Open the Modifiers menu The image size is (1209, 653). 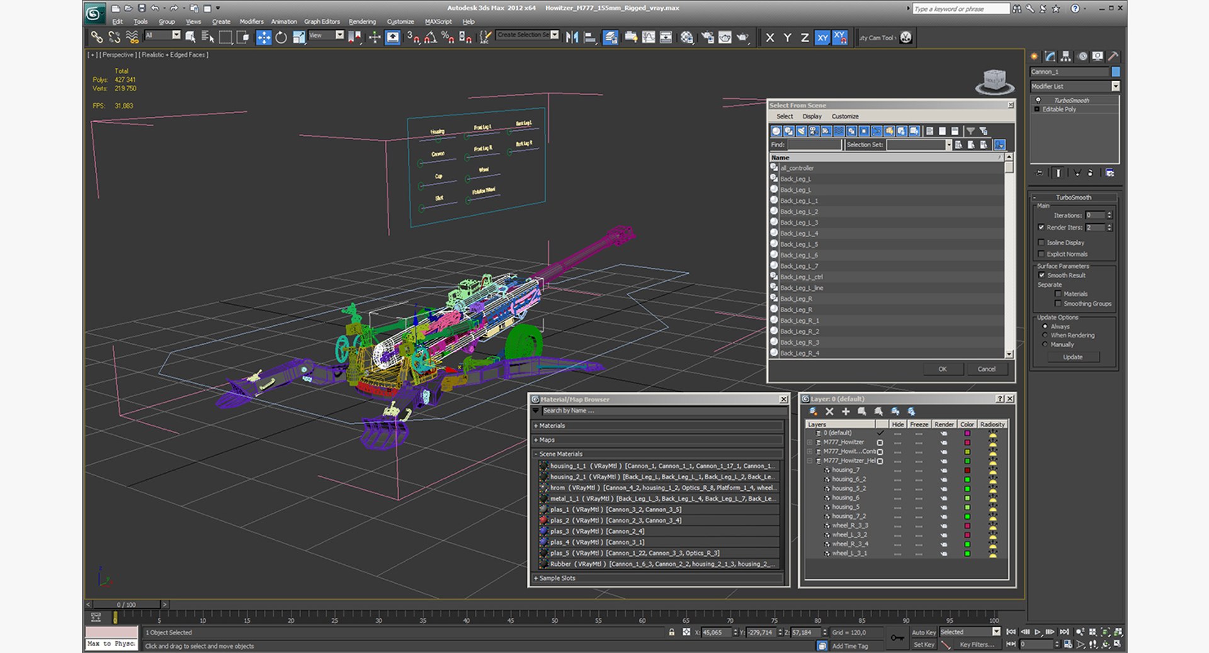251,21
